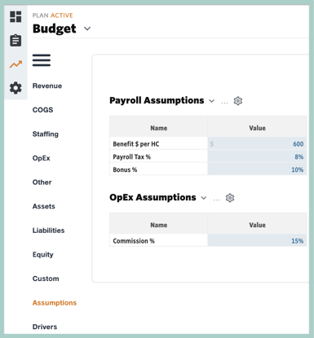Go to the Revenue section

click(x=47, y=86)
